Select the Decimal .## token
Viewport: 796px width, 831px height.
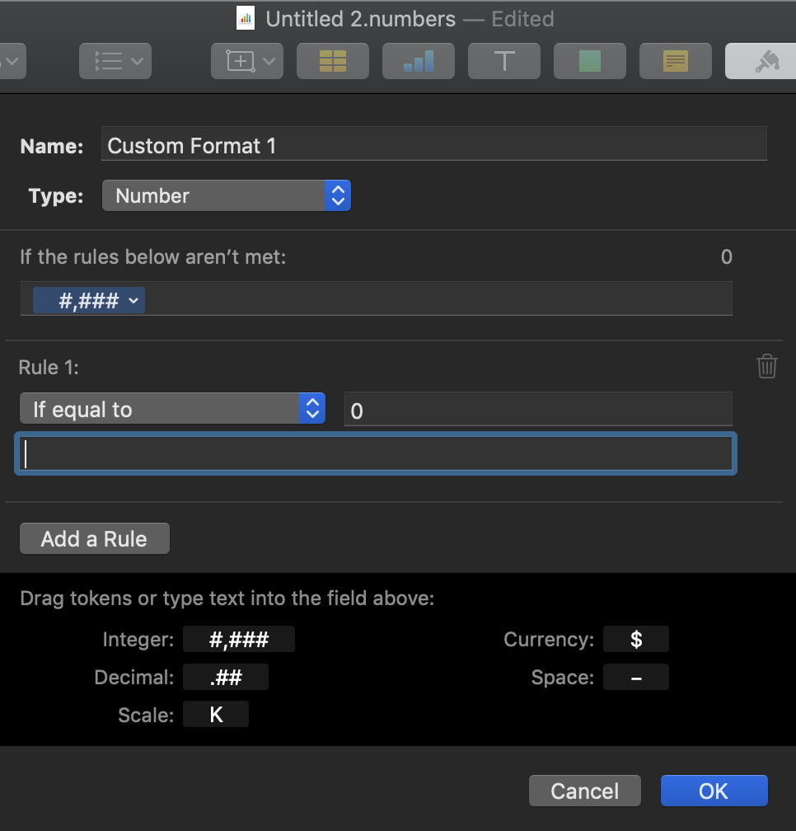(x=225, y=678)
